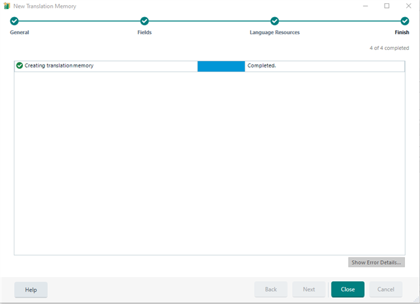Select the General step label
Screen dimensions: 420x304
(19, 33)
